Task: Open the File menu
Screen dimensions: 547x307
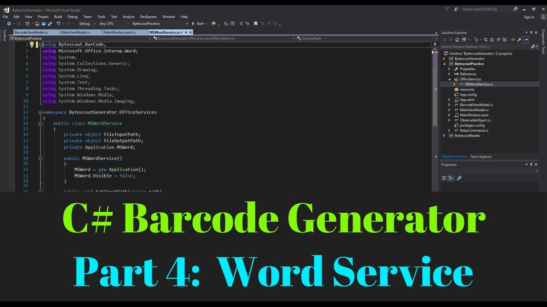Action: 6,17
